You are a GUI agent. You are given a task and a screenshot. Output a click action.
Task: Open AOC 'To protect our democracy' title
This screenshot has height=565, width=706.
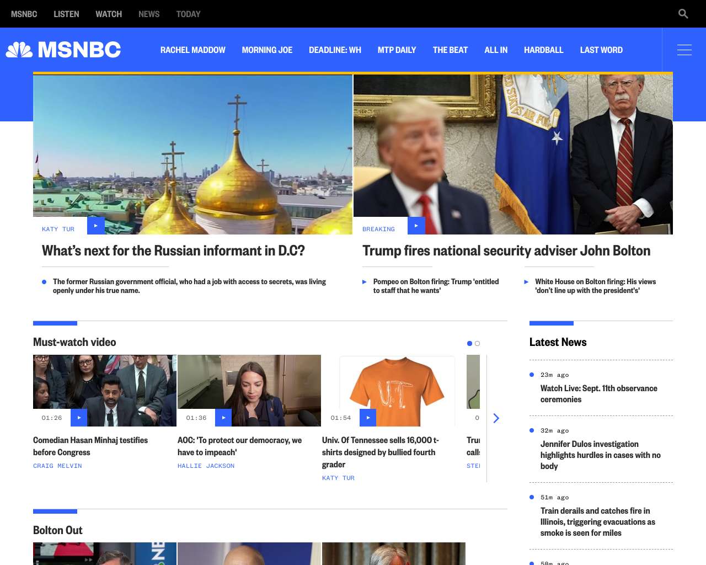point(239,446)
